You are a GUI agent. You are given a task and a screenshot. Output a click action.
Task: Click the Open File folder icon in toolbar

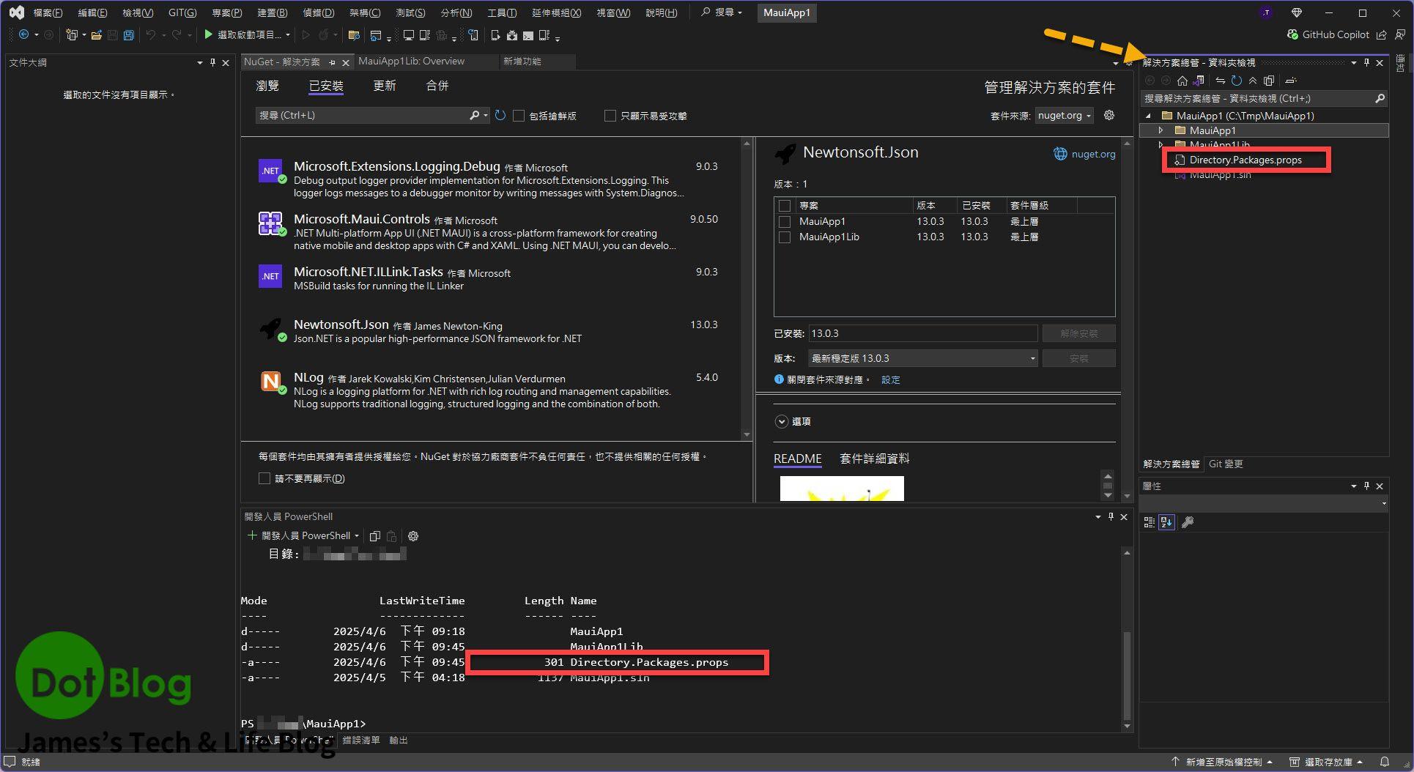[96, 35]
